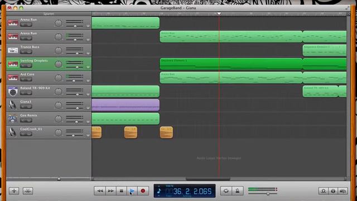Mute the Swirling Droplets track

point(23,66)
